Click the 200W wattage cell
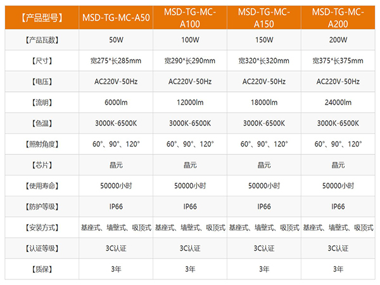 (x=338, y=40)
